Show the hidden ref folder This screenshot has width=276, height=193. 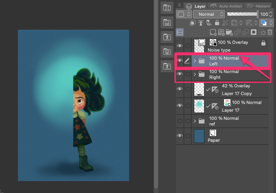pyautogui.click(x=180, y=121)
